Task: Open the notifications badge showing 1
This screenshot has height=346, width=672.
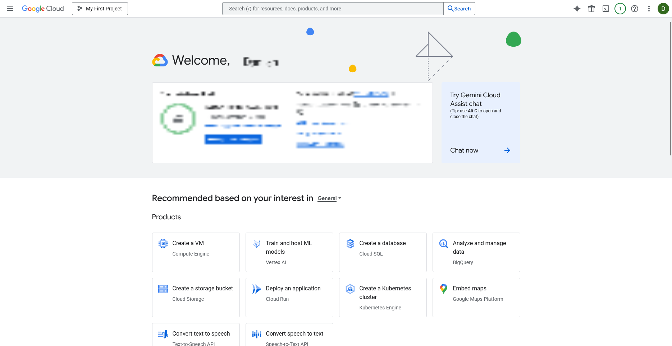Action: pyautogui.click(x=620, y=9)
